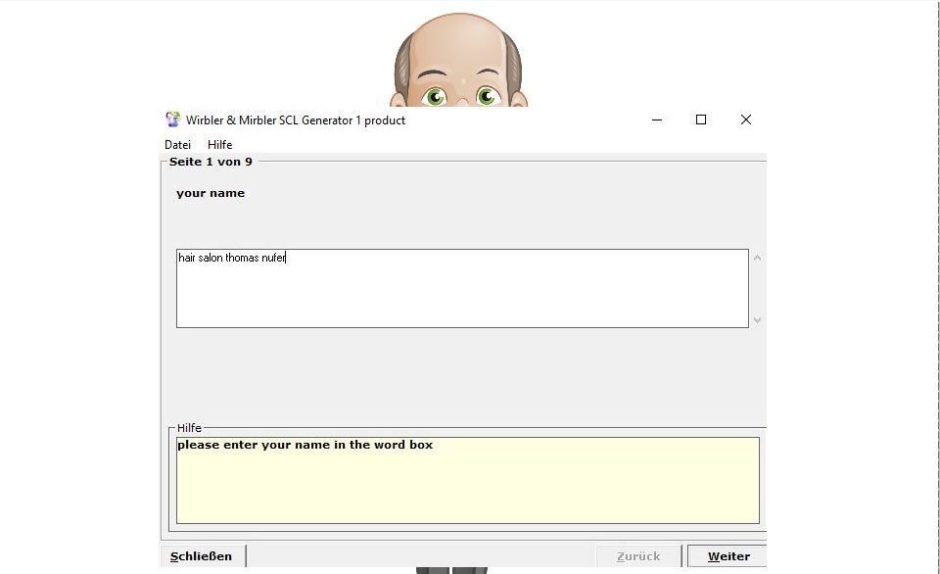Click the name box scroll up arrow
The width and height of the screenshot is (940, 574).
(757, 259)
